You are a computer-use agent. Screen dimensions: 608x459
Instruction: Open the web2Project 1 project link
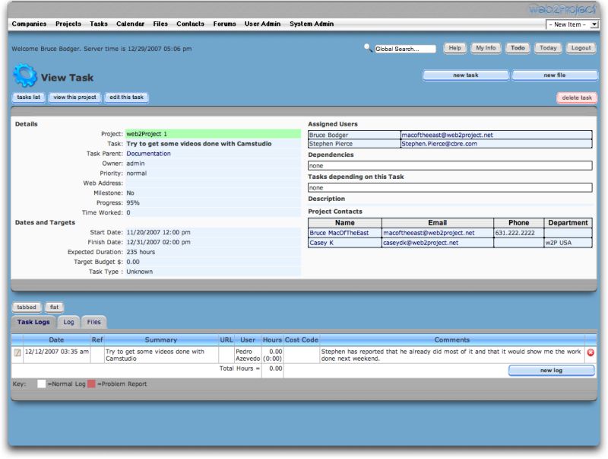pyautogui.click(x=147, y=134)
